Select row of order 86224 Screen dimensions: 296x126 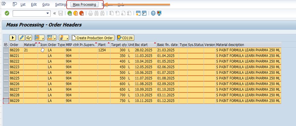point(6,73)
